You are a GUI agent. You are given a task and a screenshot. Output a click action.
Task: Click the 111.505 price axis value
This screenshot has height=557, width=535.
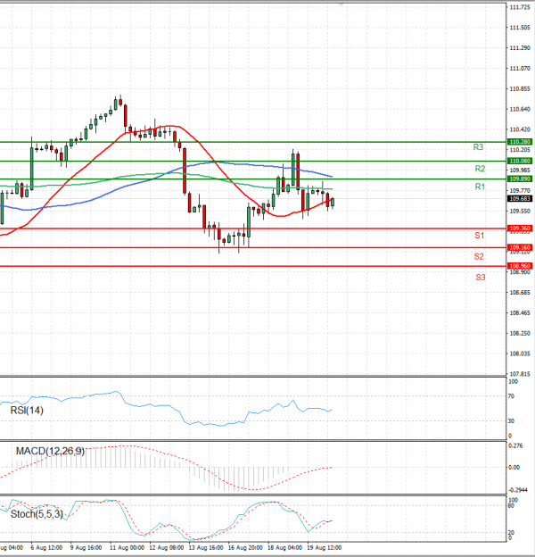[x=520, y=28]
